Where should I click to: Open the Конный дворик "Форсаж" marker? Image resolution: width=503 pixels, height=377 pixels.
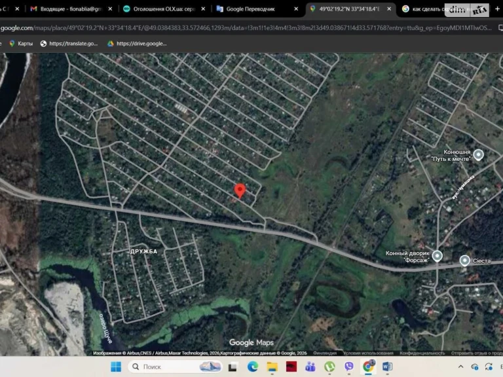[x=437, y=256]
